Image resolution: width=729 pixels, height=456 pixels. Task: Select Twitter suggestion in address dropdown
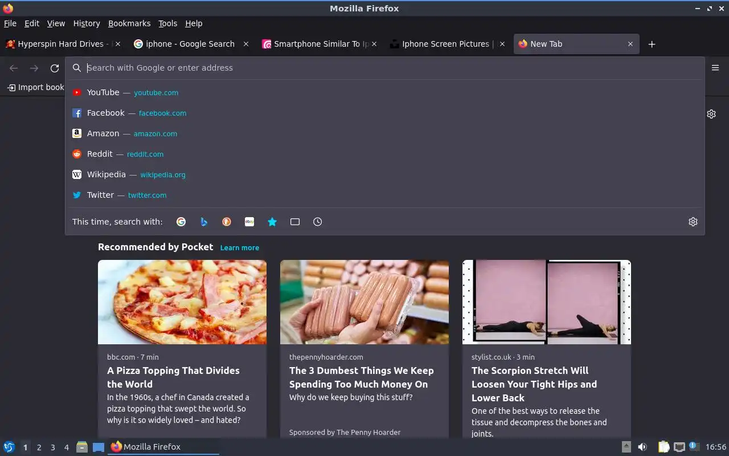coord(385,195)
